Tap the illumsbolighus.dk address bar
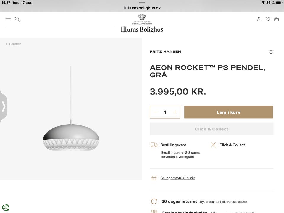The image size is (284, 213). pos(142,8)
